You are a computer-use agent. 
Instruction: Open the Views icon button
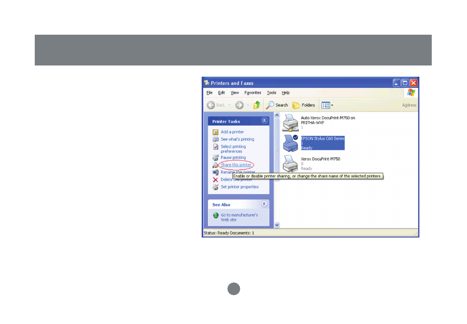tap(326, 105)
